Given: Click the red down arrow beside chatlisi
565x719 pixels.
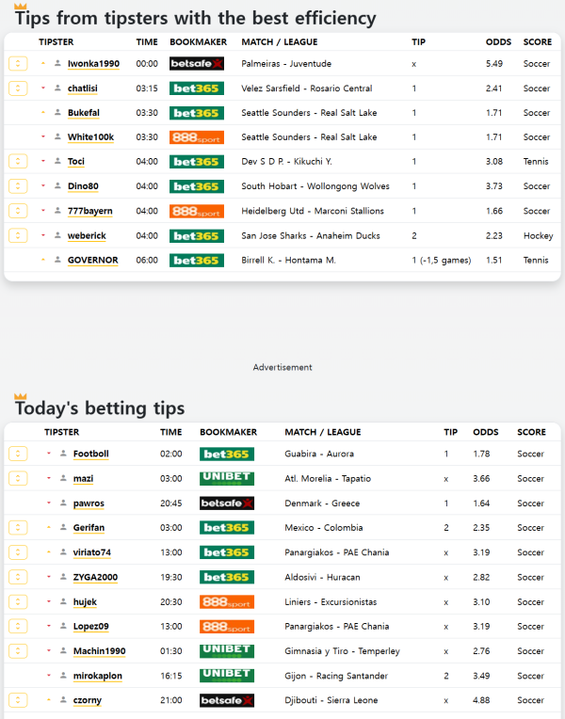Looking at the screenshot, I should click(x=43, y=88).
